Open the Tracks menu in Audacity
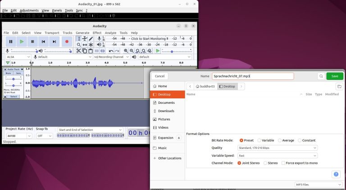Screen dimensions: 346x190 67,32
